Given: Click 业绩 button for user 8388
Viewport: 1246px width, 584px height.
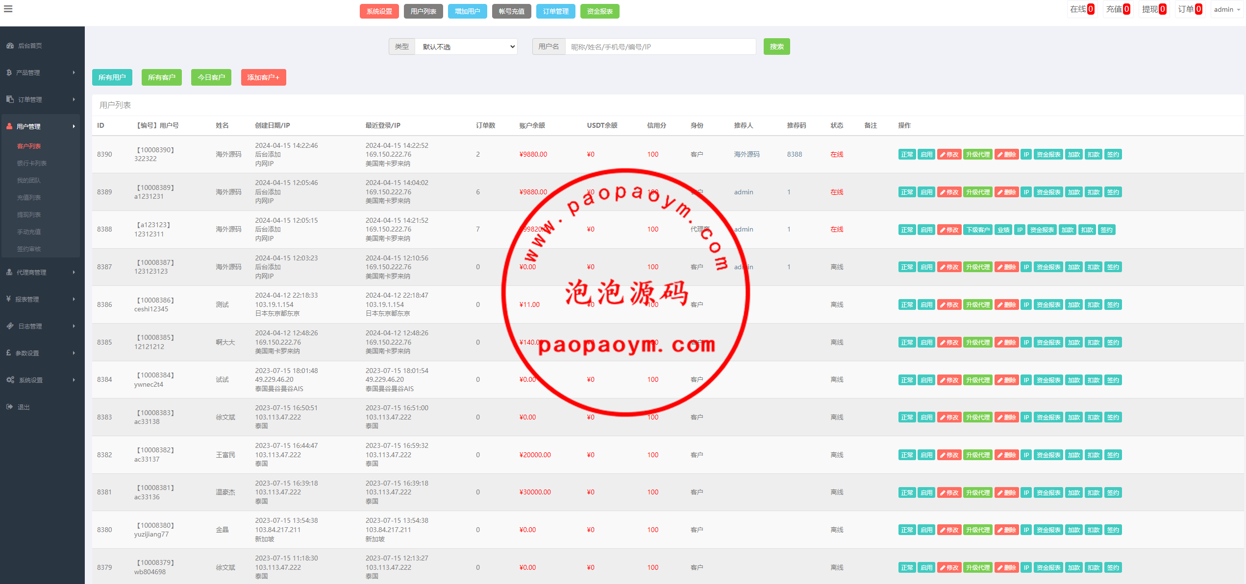Looking at the screenshot, I should tap(1003, 230).
